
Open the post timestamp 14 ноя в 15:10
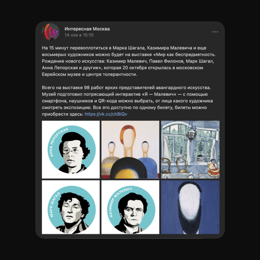[x=79, y=35]
